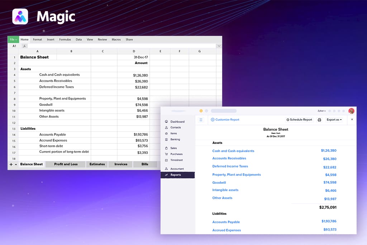Switch to the Formulas ribbon tab
The height and width of the screenshot is (245, 367).
tap(65, 39)
